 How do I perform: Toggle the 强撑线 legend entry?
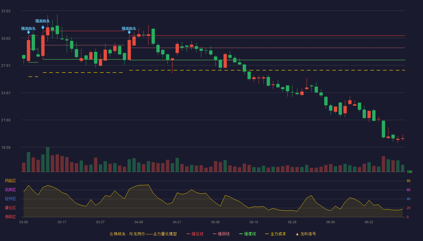247,234
